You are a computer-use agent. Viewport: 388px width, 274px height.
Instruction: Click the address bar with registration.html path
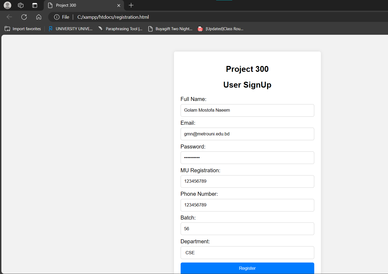(x=113, y=17)
